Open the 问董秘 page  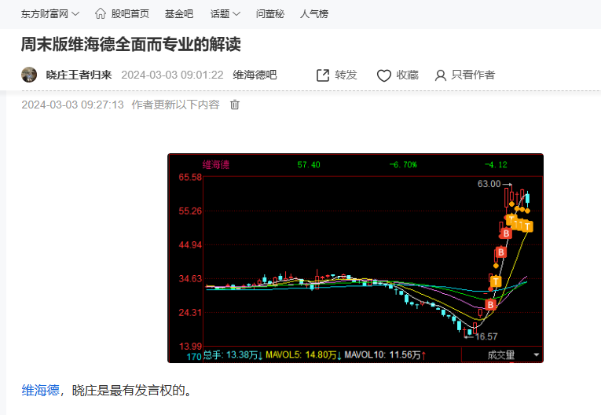[x=270, y=14]
